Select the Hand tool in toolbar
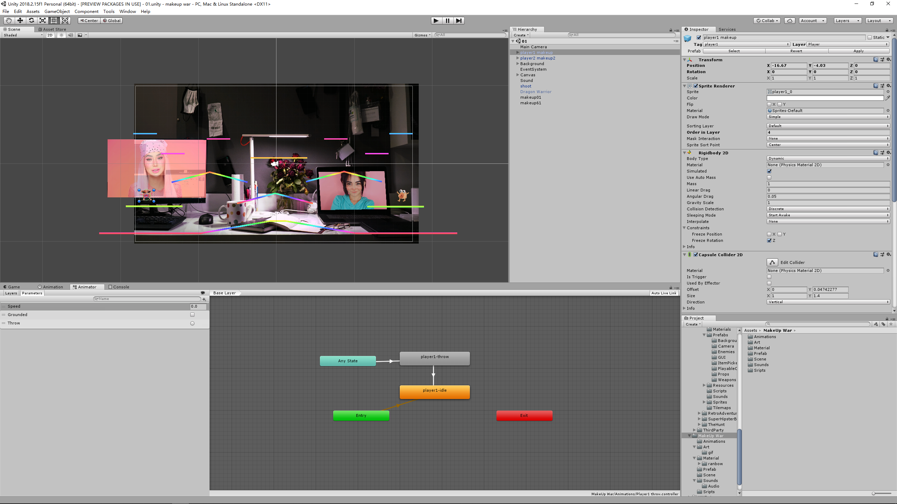This screenshot has height=504, width=897. [x=9, y=21]
